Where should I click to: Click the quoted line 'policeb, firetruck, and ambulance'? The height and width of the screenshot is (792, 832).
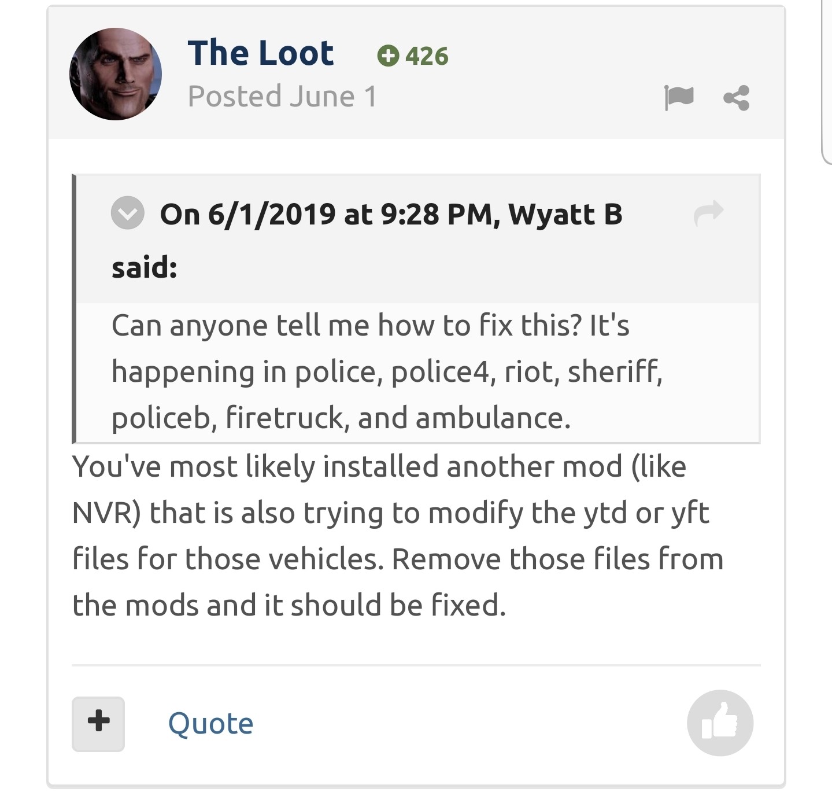click(x=341, y=418)
